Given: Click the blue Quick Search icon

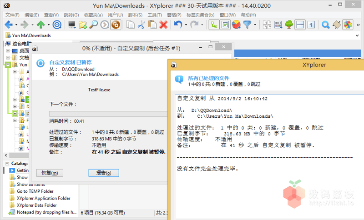Looking at the screenshot, I should coord(325,25).
